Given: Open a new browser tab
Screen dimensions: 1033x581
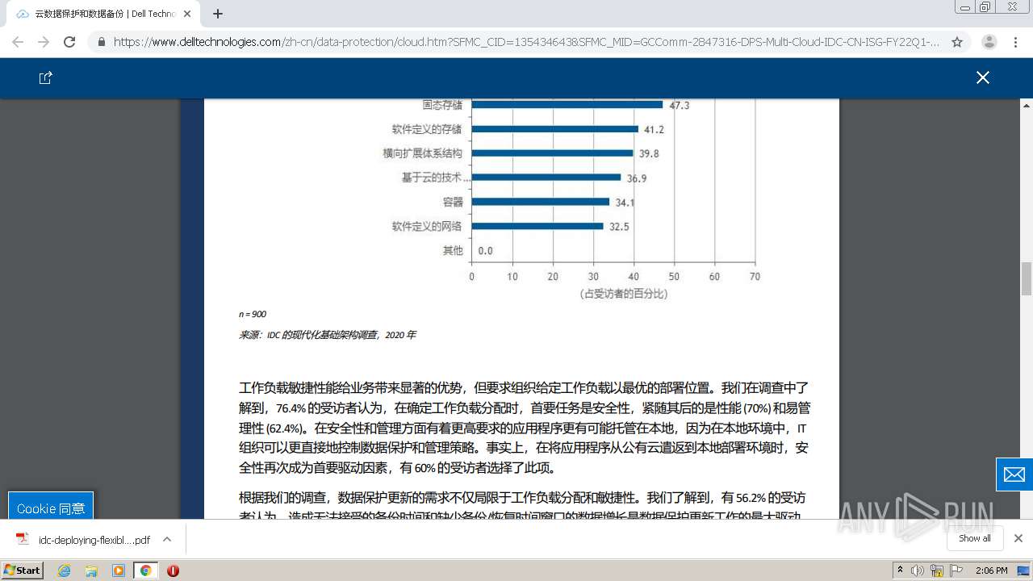Looking at the screenshot, I should [218, 14].
